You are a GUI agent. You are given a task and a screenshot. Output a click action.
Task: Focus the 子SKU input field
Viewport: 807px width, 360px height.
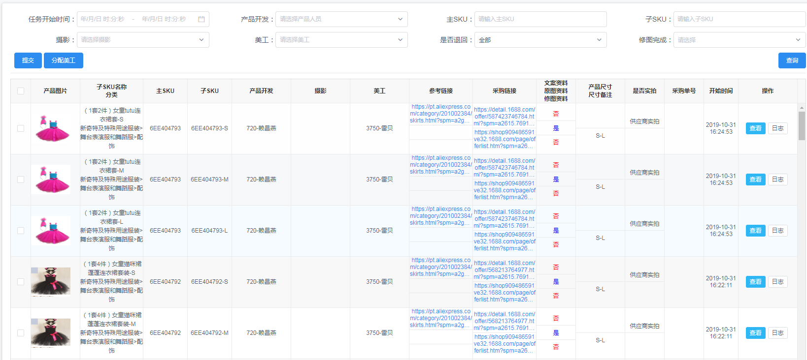point(739,19)
